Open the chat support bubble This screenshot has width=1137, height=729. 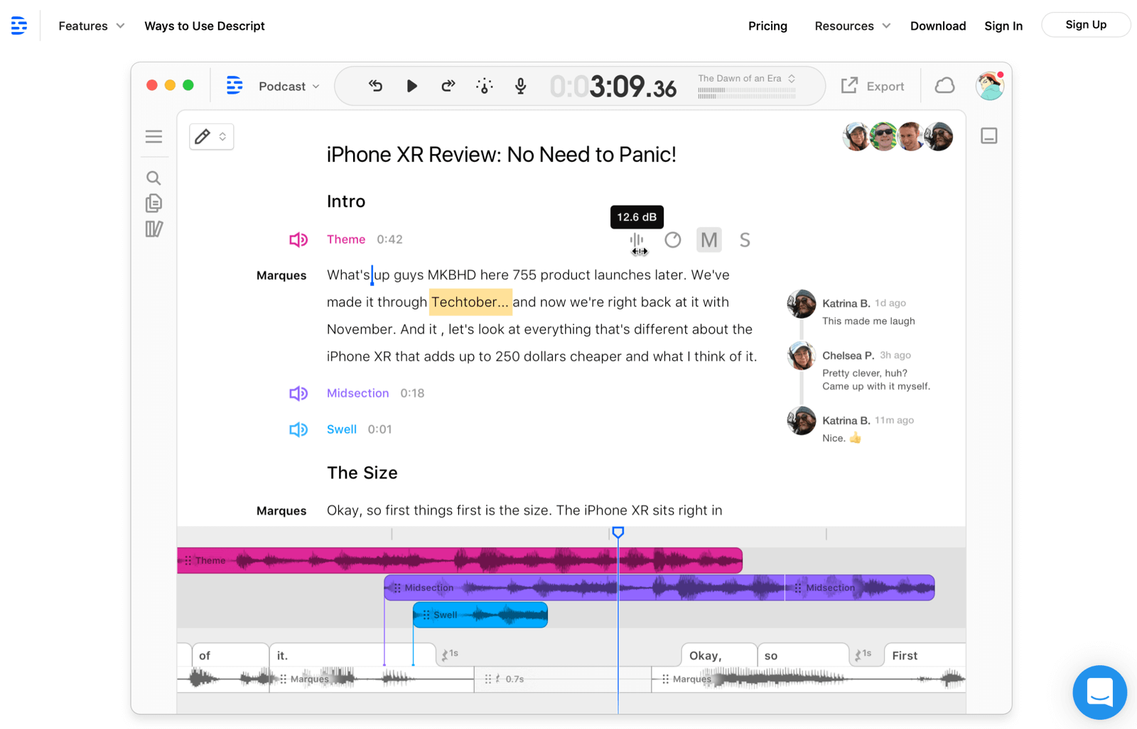1099,692
